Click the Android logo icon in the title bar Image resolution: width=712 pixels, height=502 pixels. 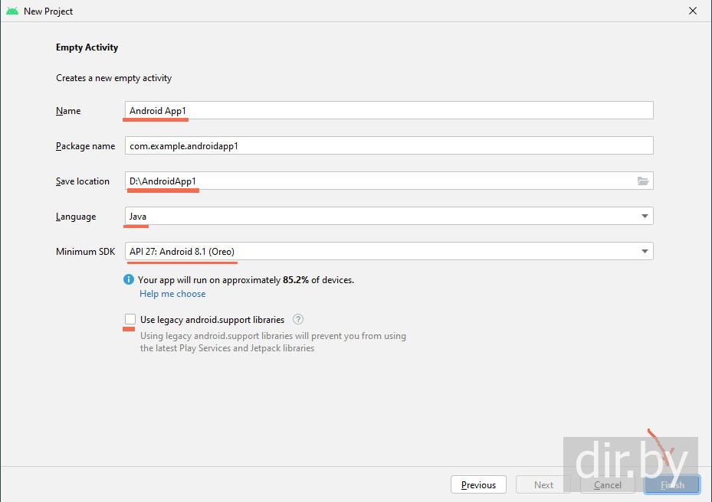click(12, 11)
